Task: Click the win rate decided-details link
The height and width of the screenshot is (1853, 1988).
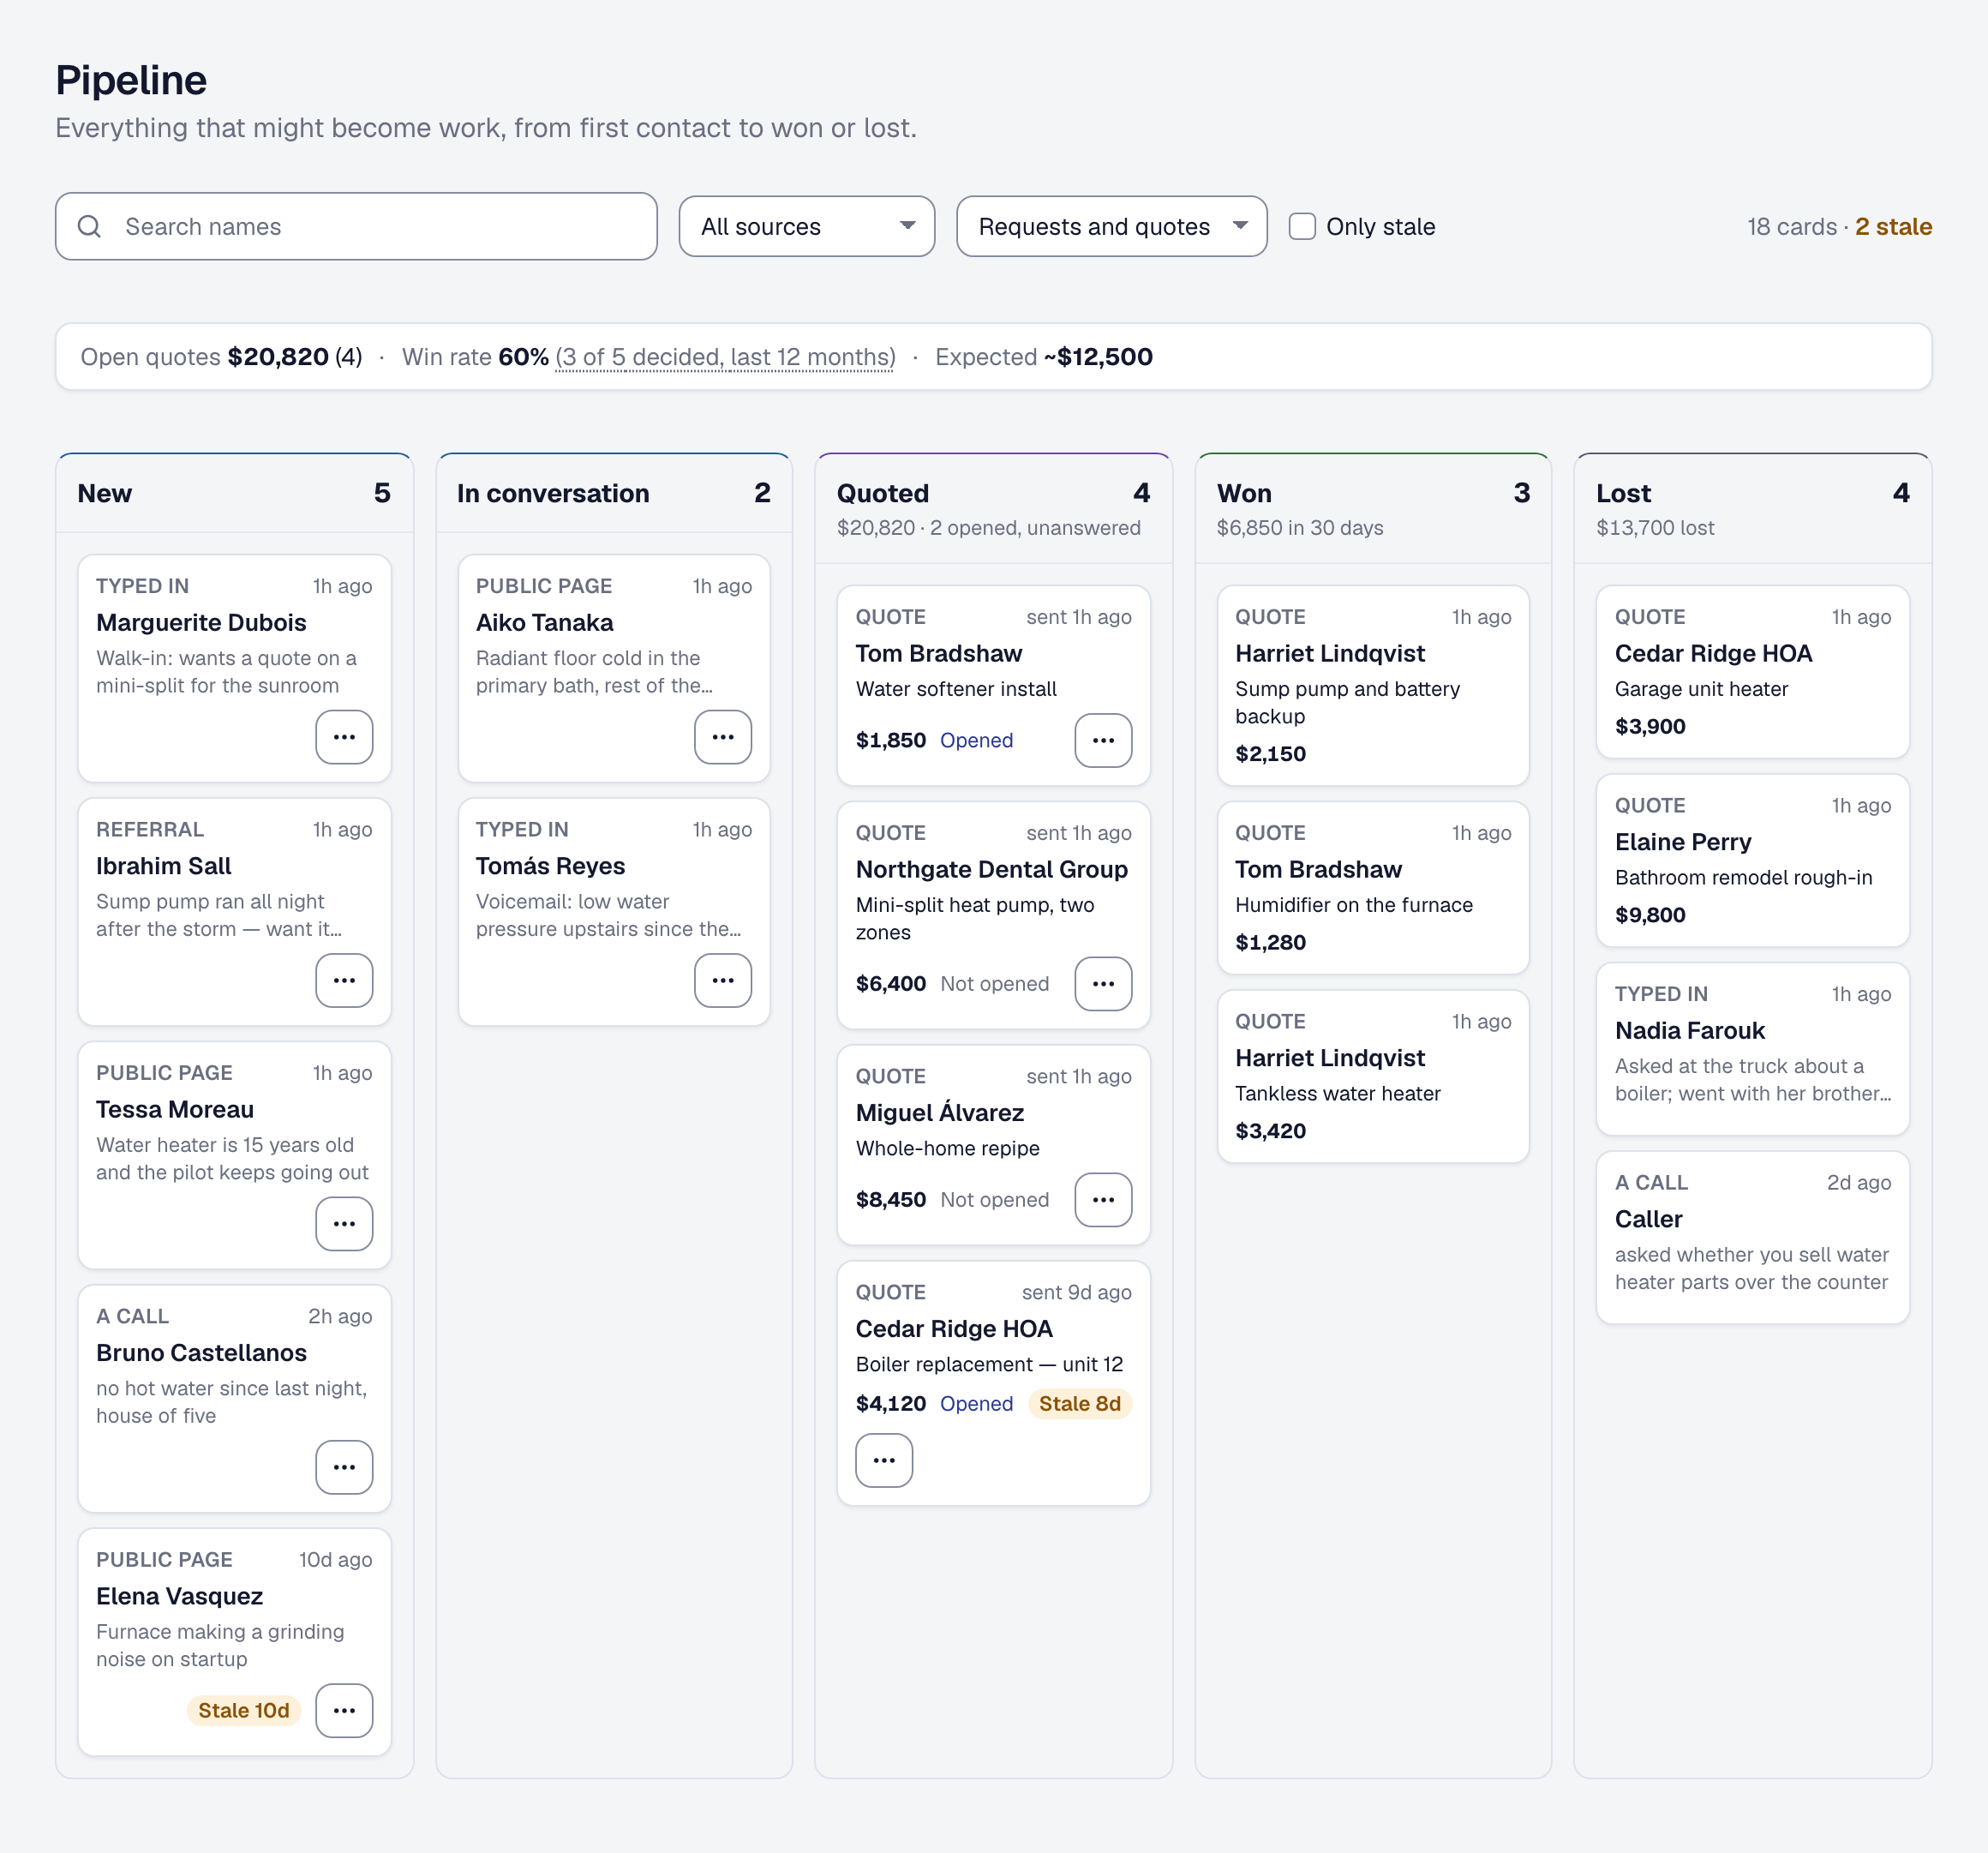Action: click(x=725, y=357)
